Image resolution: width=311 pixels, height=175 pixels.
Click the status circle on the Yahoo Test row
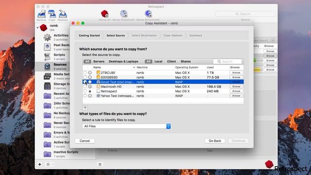tap(90, 96)
